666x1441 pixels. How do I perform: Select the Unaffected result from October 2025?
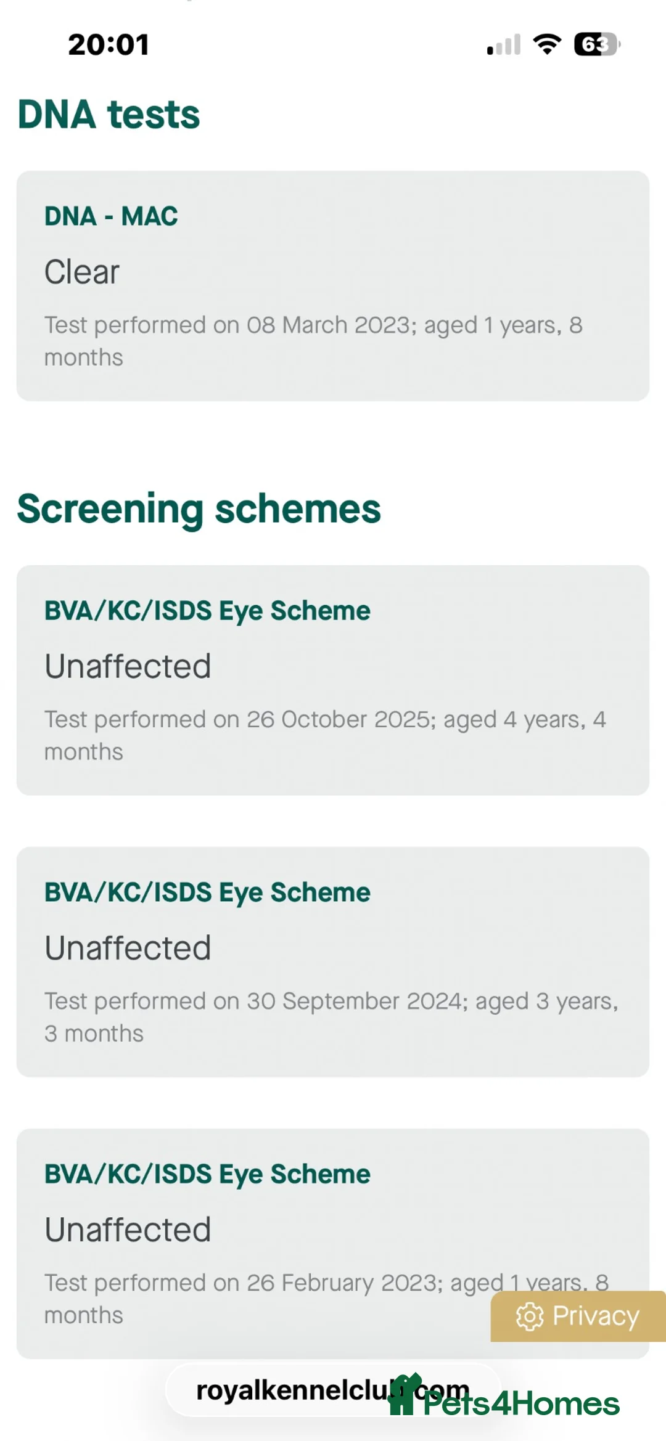tap(128, 666)
